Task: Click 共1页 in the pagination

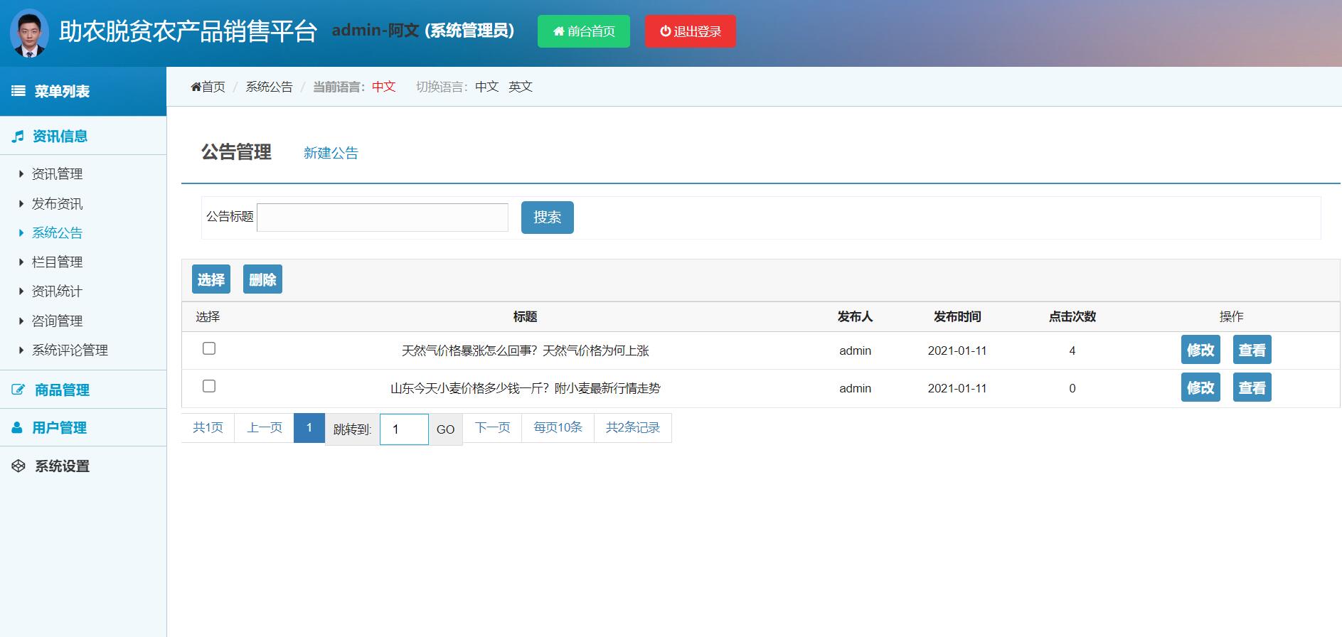Action: [208, 427]
